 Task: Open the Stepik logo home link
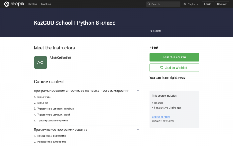pos(14,4)
